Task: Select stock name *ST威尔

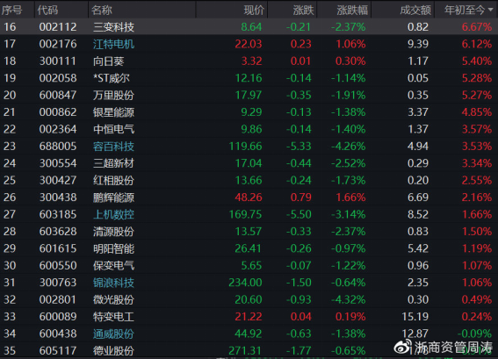Action: (x=112, y=78)
